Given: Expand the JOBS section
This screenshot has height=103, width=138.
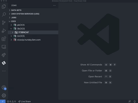Looking at the screenshot, I should coord(9,18).
